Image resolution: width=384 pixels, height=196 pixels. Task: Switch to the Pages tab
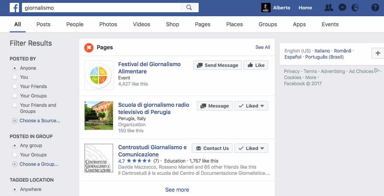coord(203,24)
